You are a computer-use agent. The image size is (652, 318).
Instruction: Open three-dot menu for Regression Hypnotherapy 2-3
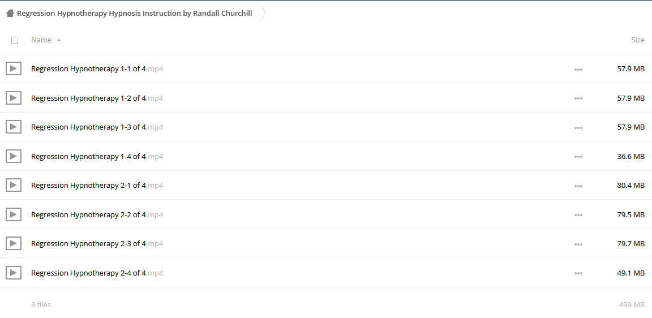(x=578, y=244)
